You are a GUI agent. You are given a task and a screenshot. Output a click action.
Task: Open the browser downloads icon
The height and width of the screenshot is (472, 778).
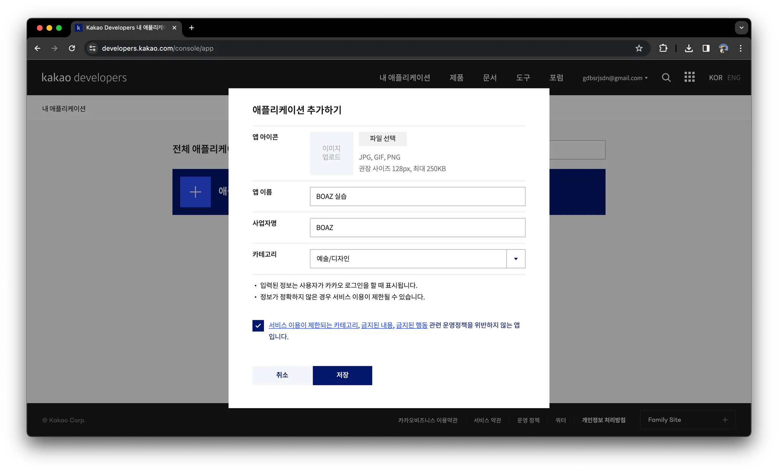tap(689, 48)
